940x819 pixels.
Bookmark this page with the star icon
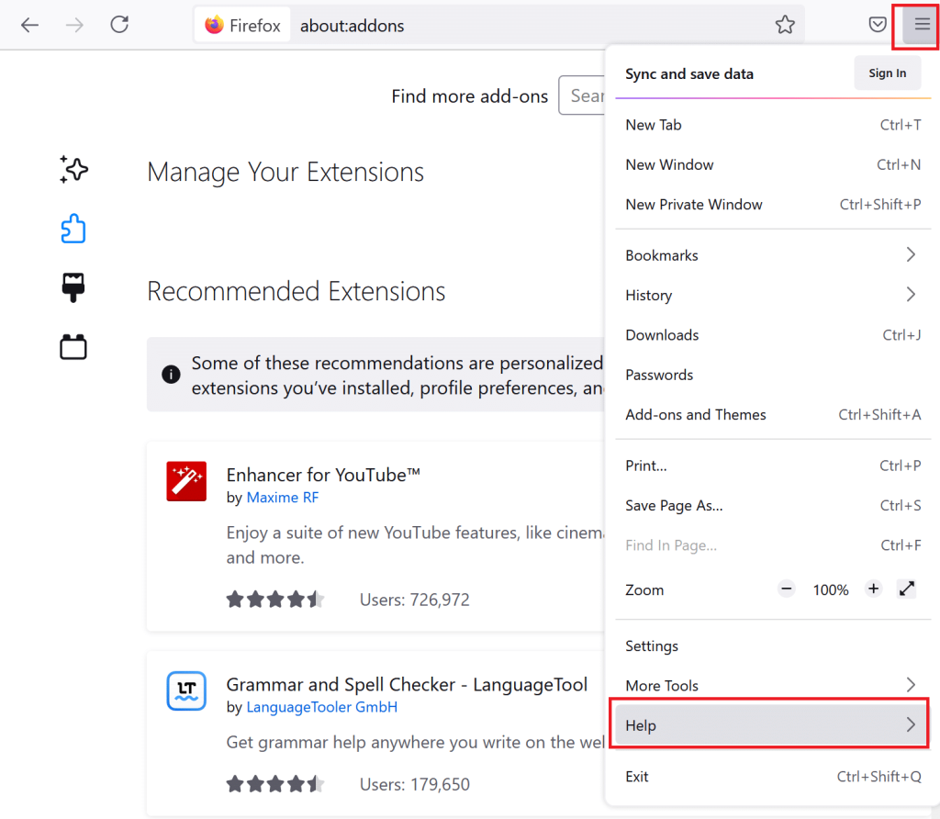coord(784,25)
